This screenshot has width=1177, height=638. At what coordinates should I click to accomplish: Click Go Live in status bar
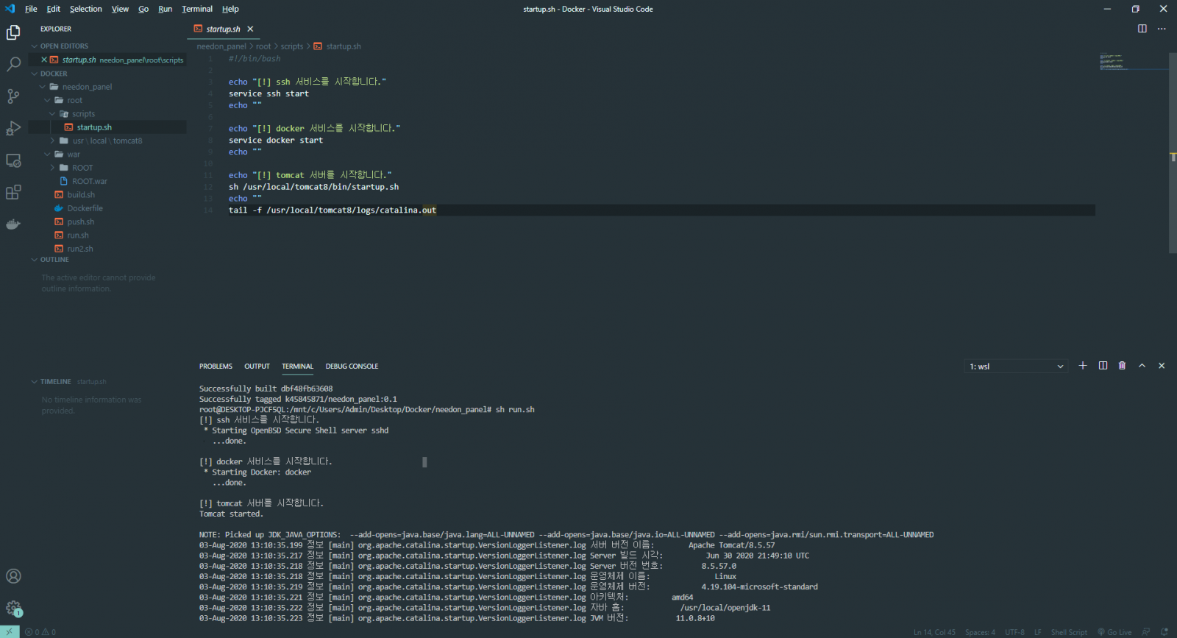1114,632
